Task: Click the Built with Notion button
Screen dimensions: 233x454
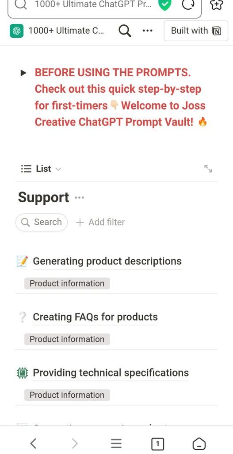Action: 196,31
